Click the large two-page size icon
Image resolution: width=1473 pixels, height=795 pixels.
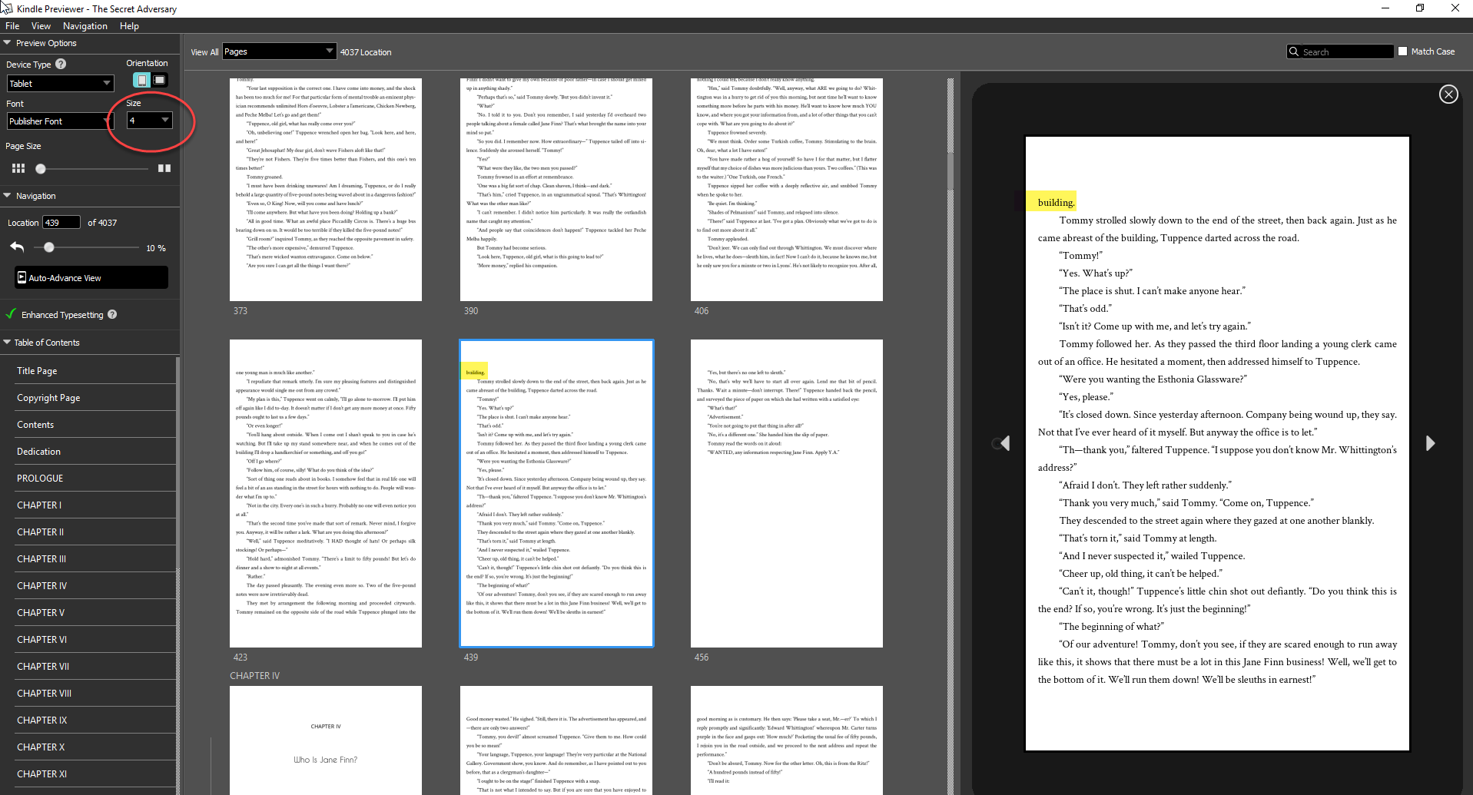pos(164,168)
